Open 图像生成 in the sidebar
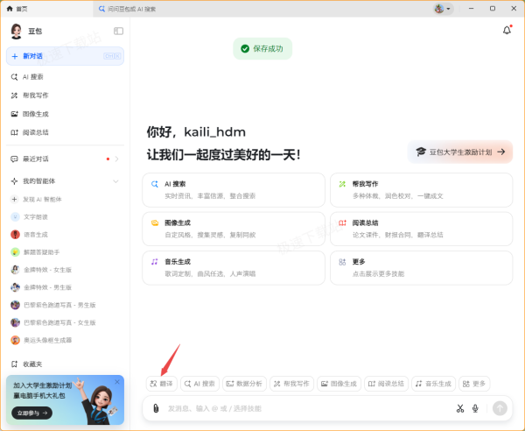Screen dimensions: 525x431 65,114
